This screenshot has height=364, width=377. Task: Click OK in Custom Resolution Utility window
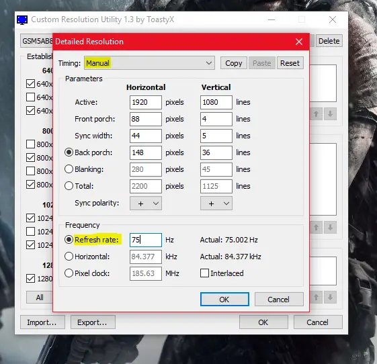coord(263,322)
